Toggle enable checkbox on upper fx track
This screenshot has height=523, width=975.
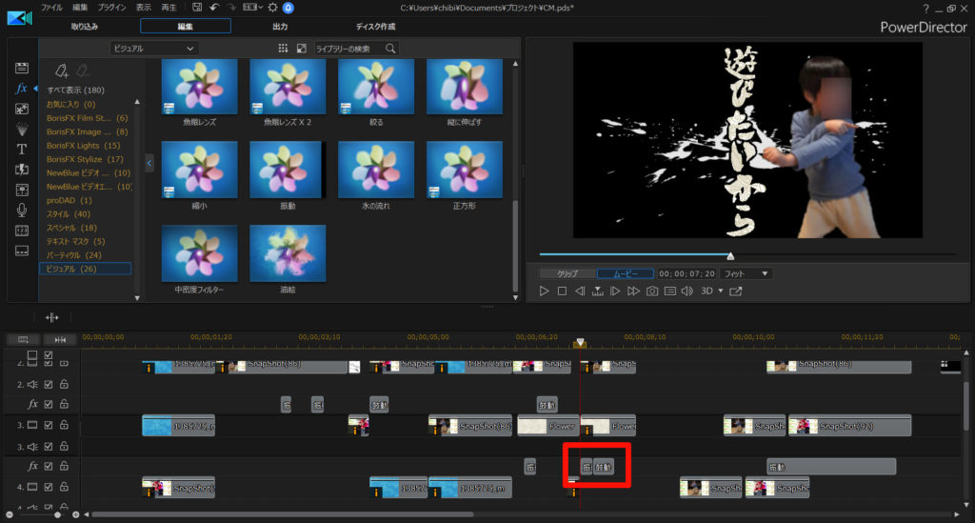tap(49, 404)
